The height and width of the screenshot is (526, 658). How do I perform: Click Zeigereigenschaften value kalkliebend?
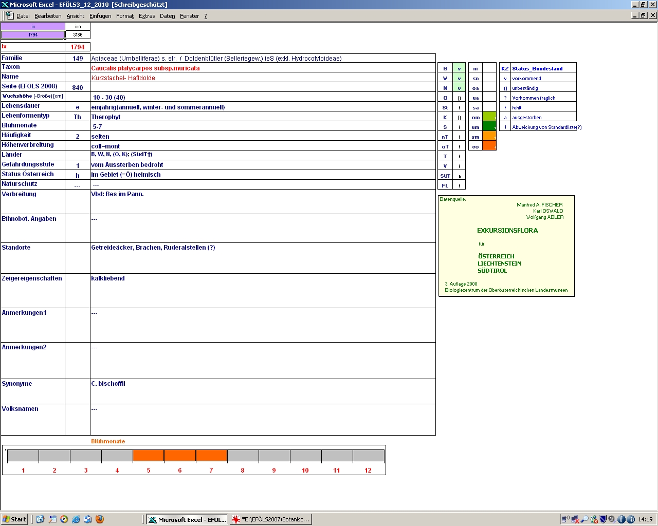click(x=108, y=278)
